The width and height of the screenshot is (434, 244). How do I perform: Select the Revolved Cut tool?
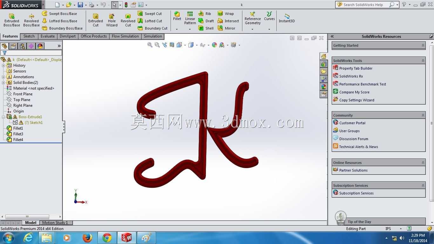click(128, 20)
